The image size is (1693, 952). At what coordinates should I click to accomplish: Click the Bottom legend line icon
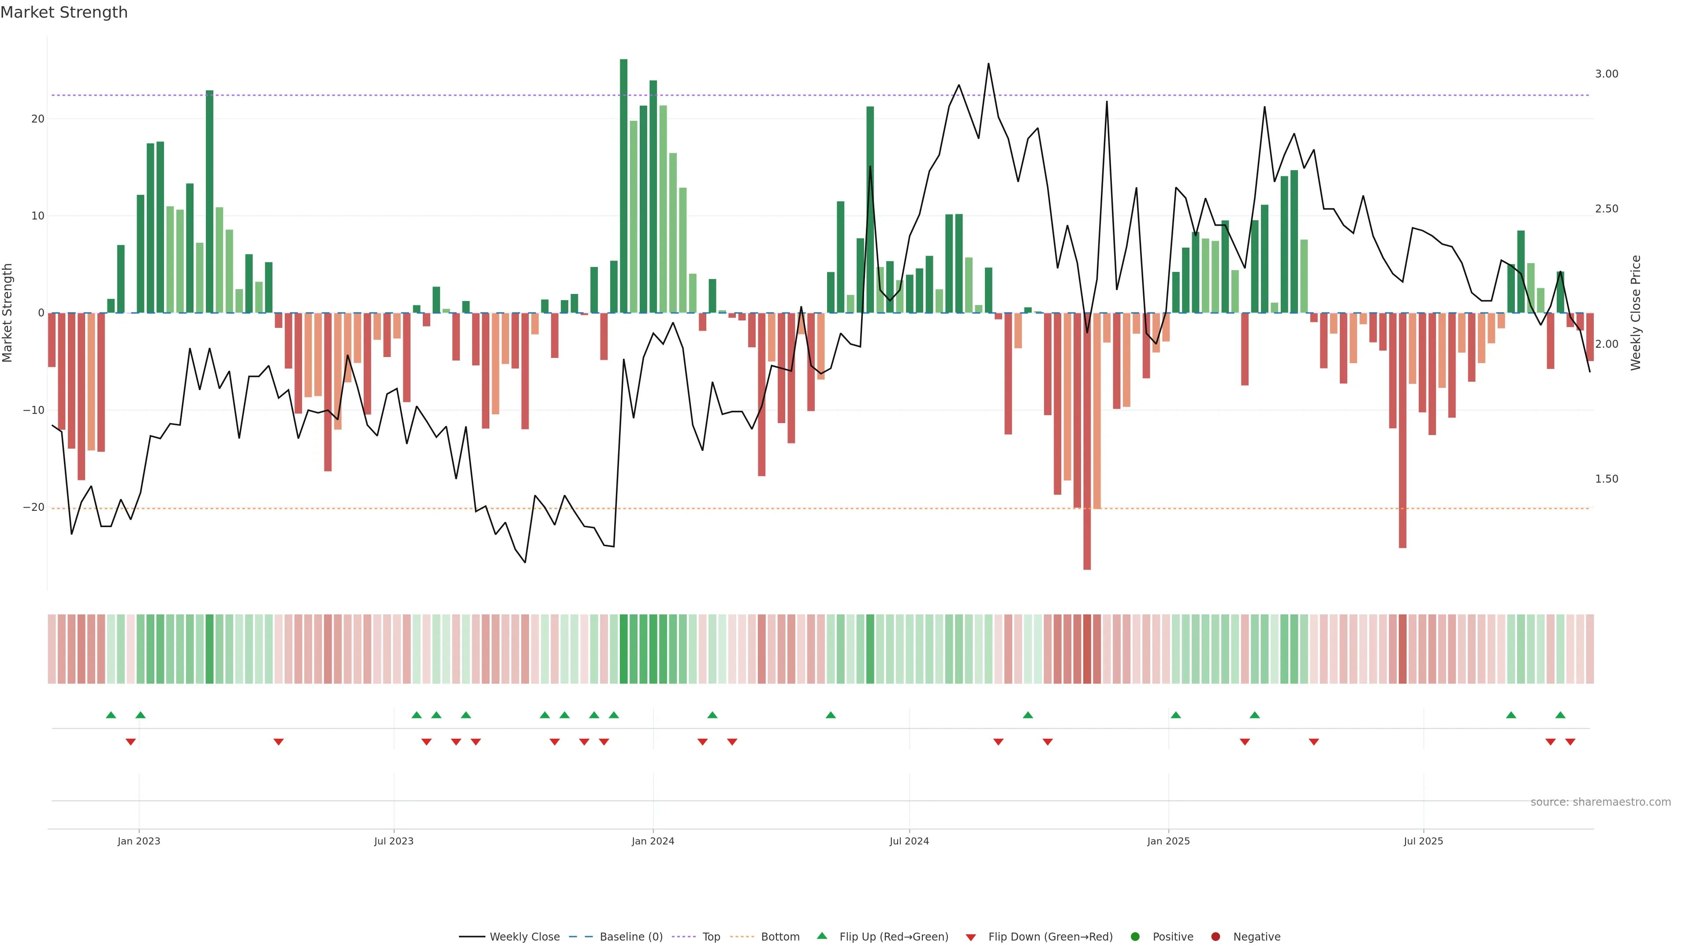tap(742, 936)
